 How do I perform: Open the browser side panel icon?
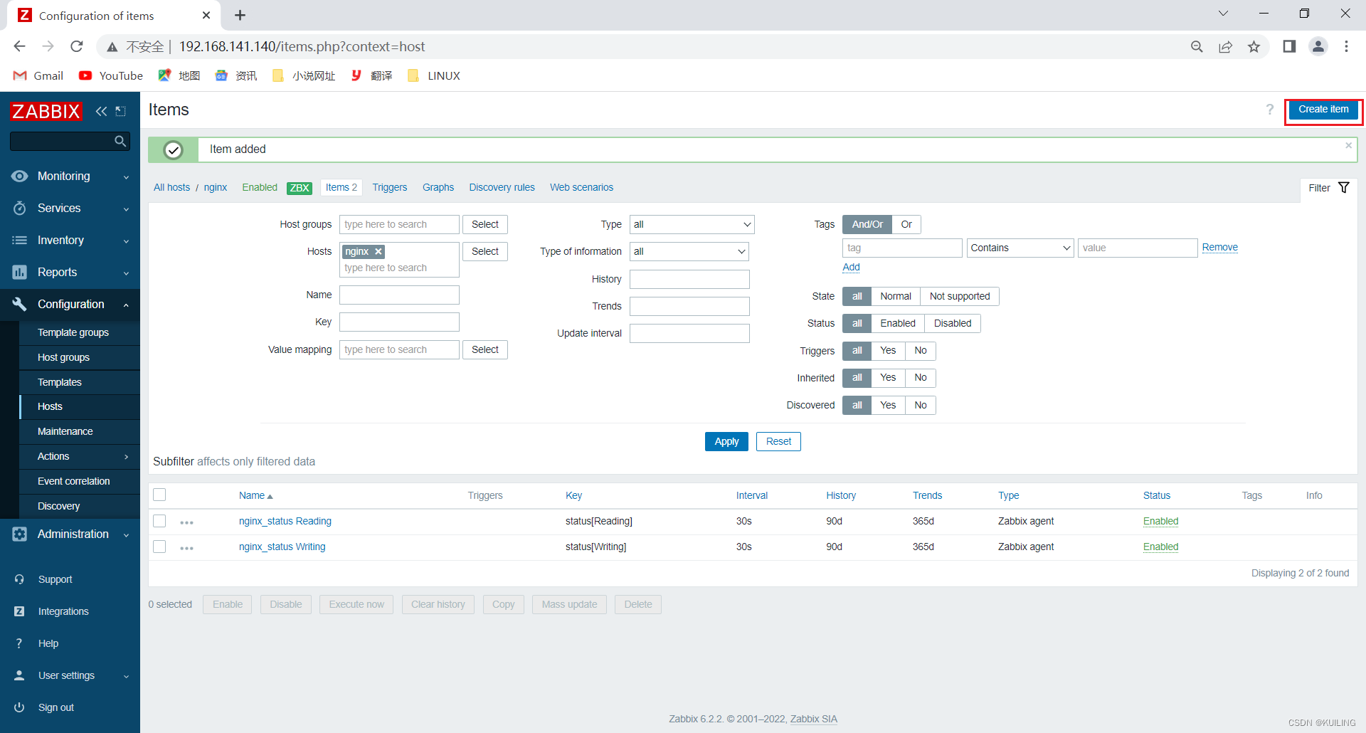point(1289,46)
